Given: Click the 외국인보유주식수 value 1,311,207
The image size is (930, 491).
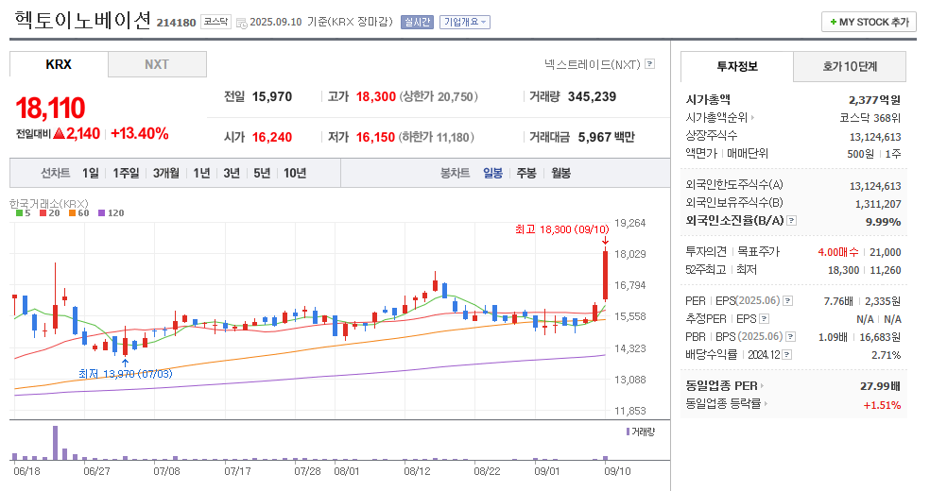Looking at the screenshot, I should coord(878,204).
